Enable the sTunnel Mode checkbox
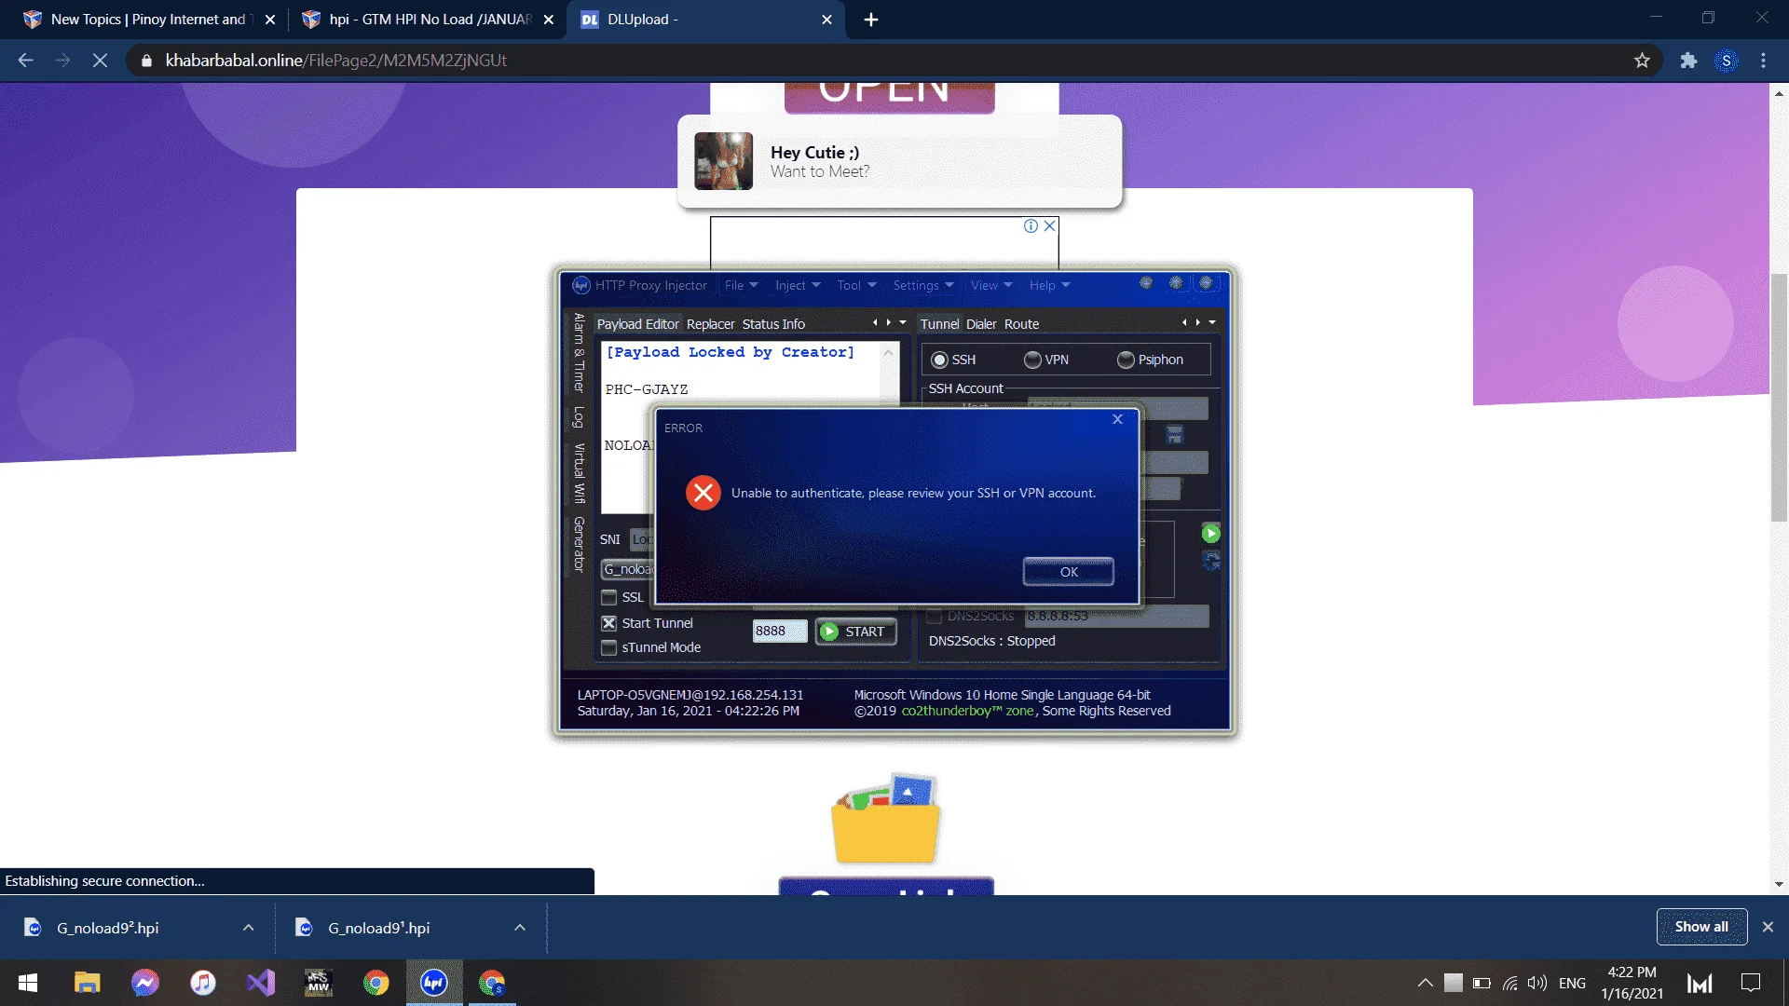This screenshot has width=1789, height=1006. [609, 647]
